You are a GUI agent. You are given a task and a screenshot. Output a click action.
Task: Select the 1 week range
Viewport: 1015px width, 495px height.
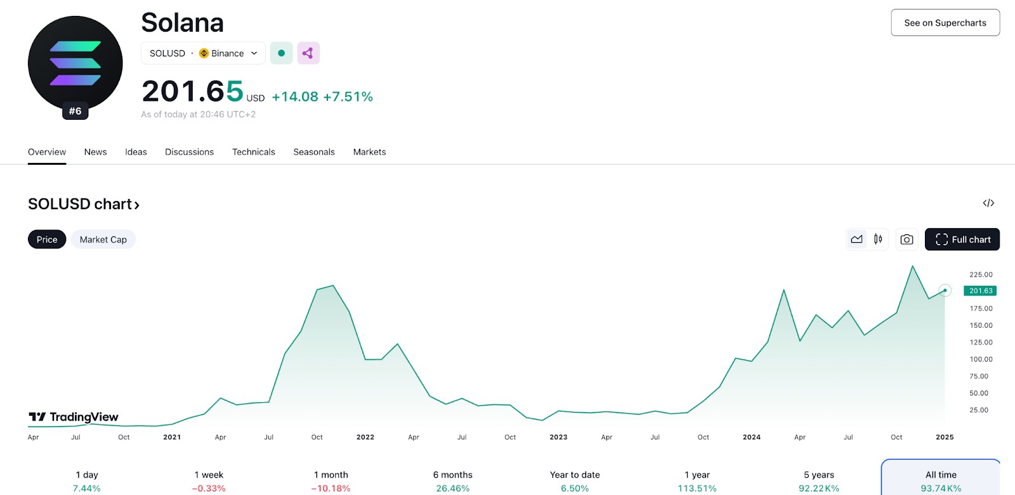click(x=209, y=481)
